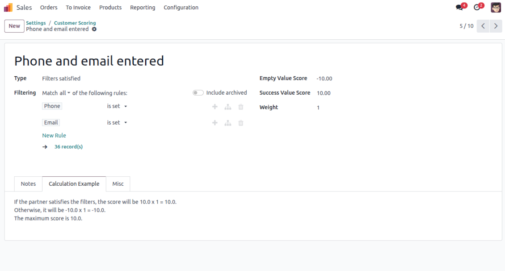The width and height of the screenshot is (505, 271).
Task: Open the gear actions menu beside record title
Action: [94, 29]
